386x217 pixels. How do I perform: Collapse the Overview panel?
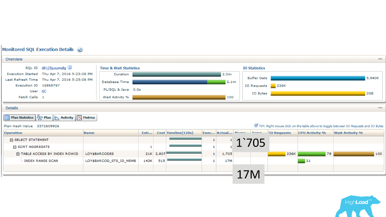[x=380, y=59]
